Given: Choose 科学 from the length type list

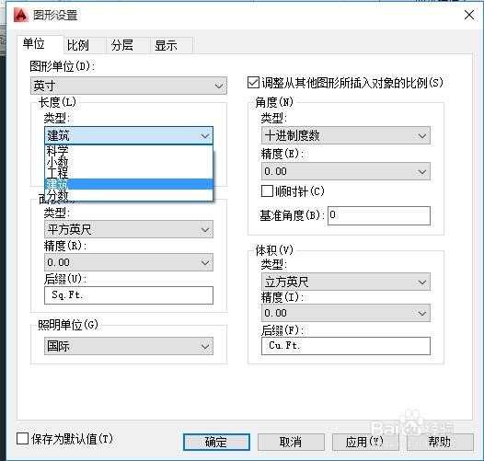Looking at the screenshot, I should [x=129, y=151].
